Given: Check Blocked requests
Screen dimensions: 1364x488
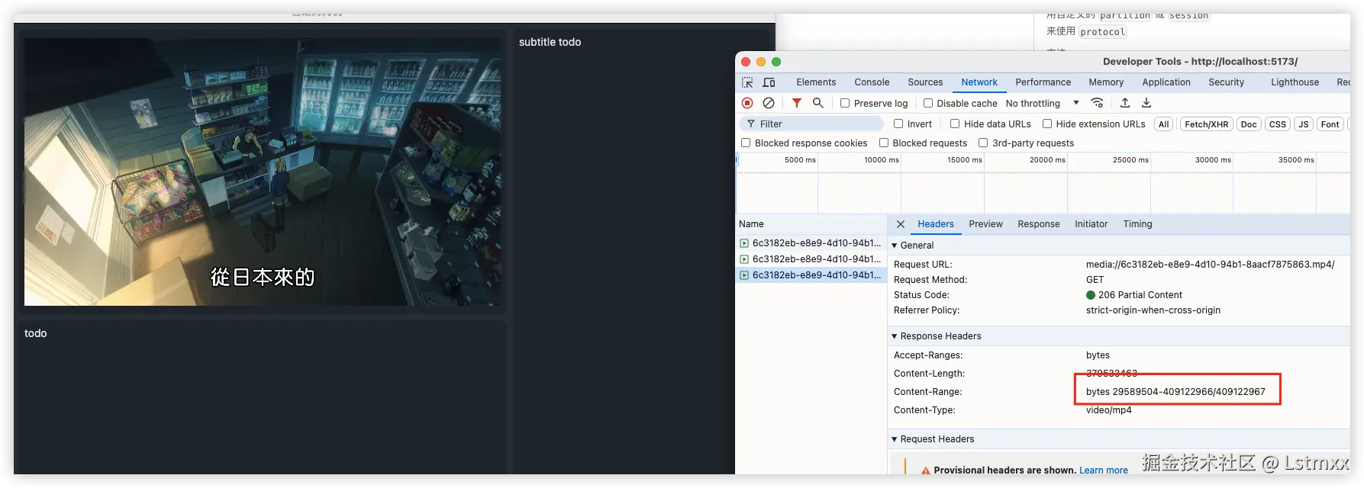Looking at the screenshot, I should click(x=884, y=143).
